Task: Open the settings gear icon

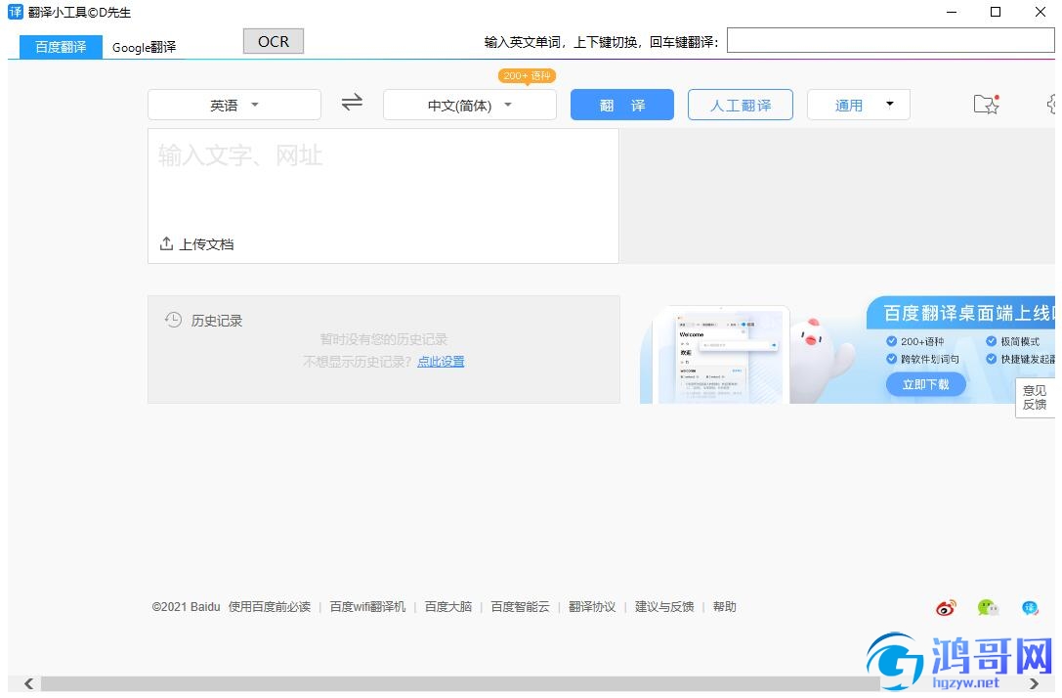Action: pos(1052,105)
